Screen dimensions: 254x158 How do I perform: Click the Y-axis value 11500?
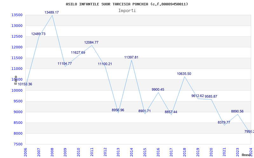17,58
